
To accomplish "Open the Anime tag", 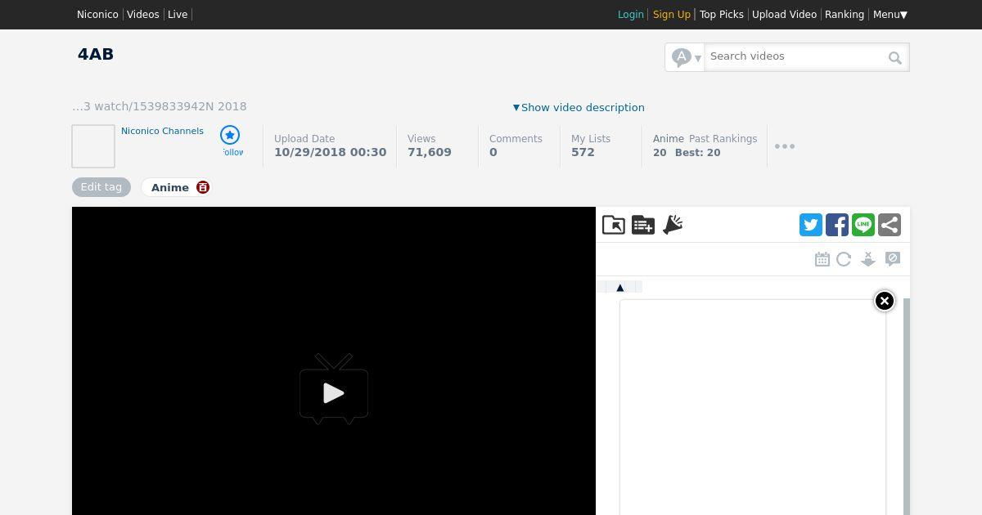I will pyautogui.click(x=170, y=187).
